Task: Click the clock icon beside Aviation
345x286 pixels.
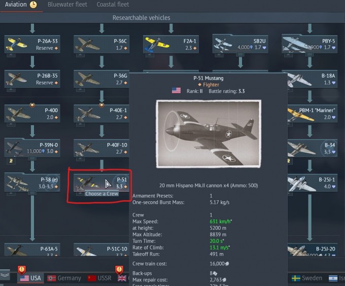Action: (33, 5)
